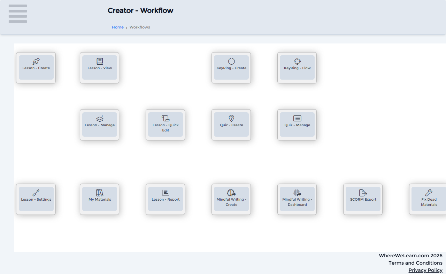Click the Lesson - Settings screwdriver icon
446x274 pixels.
point(36,193)
